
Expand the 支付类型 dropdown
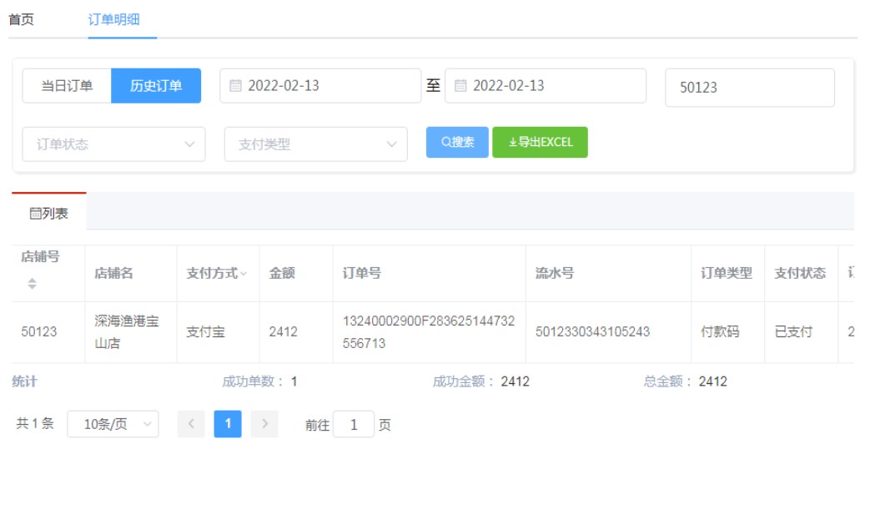pos(315,144)
